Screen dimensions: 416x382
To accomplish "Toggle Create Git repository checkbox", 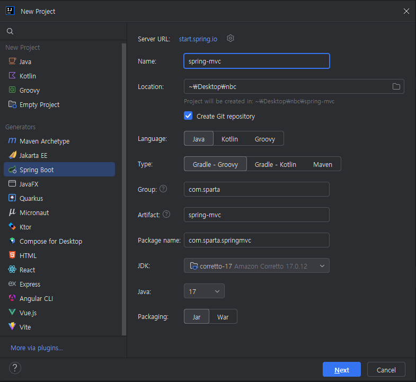I will [x=188, y=116].
